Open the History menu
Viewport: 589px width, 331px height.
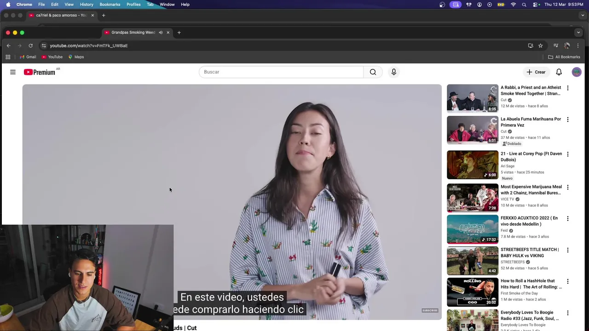87,5
